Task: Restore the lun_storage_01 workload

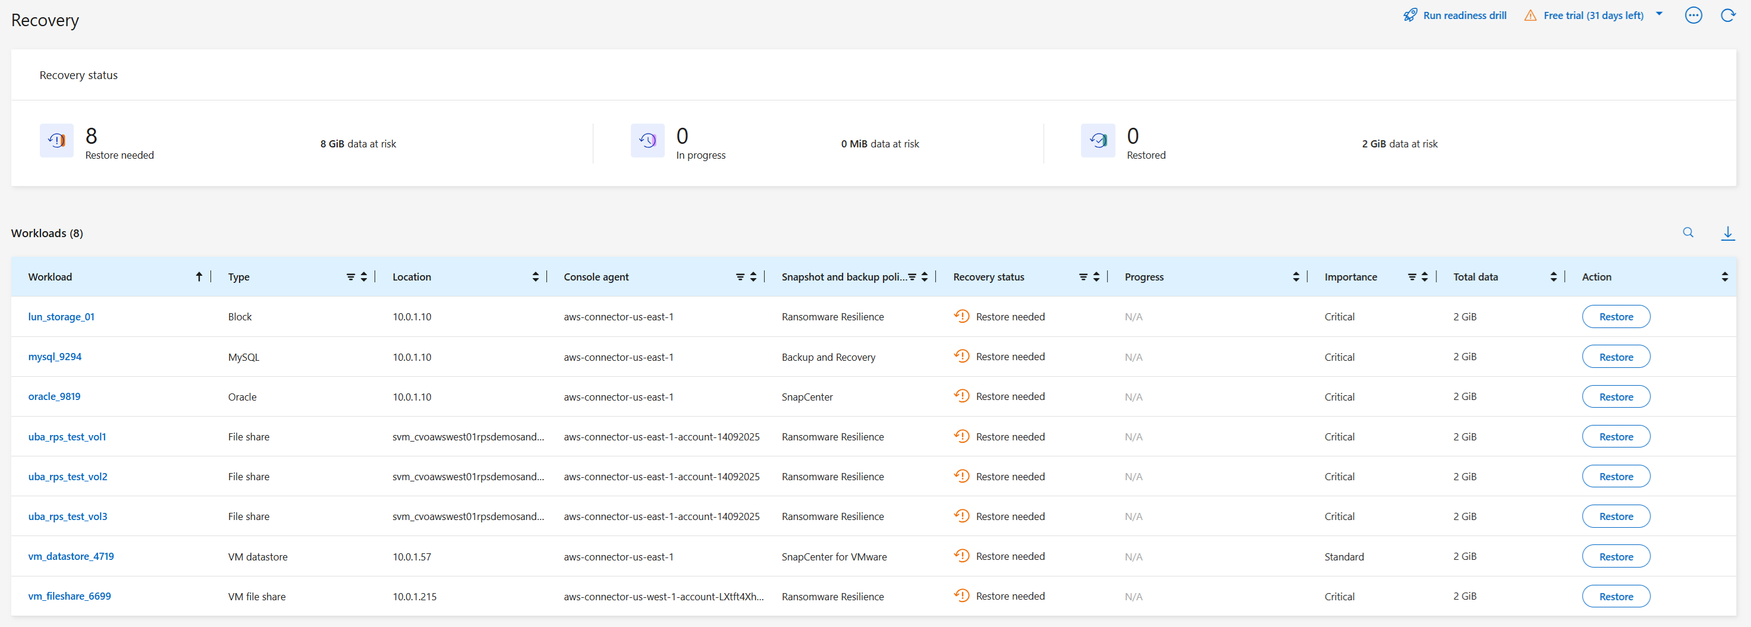Action: (x=1615, y=317)
